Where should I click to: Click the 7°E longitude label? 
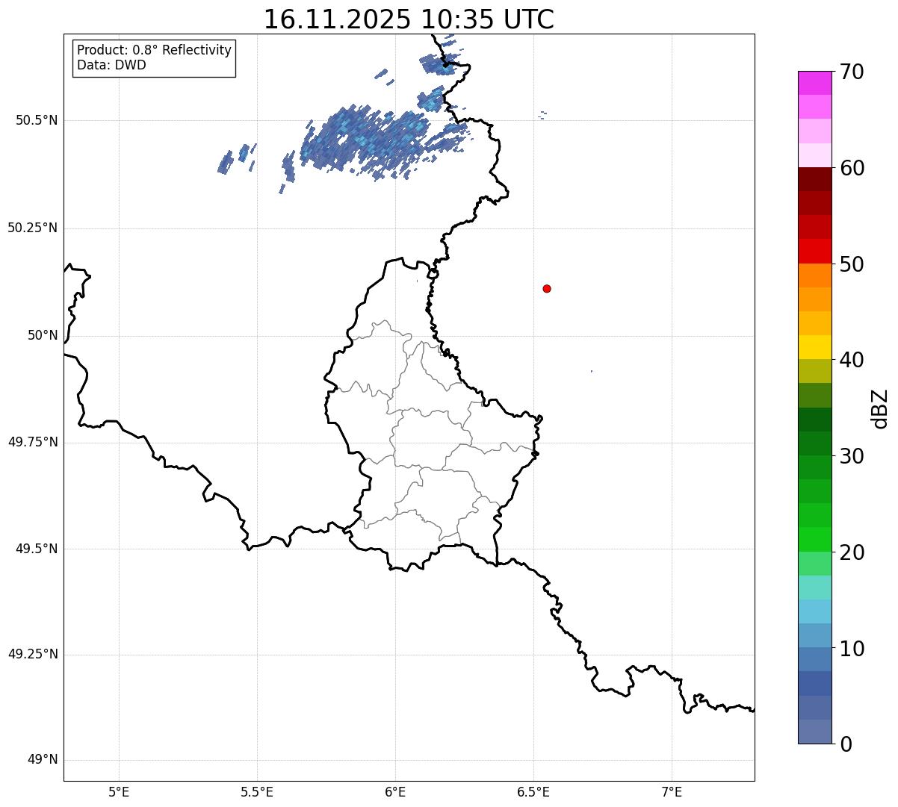click(672, 791)
